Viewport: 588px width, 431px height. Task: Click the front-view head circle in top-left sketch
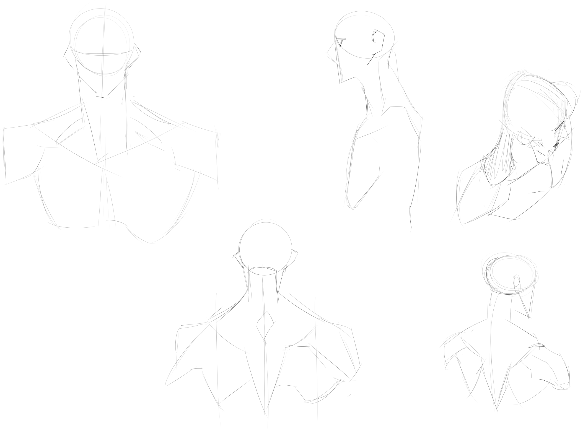coord(101,41)
